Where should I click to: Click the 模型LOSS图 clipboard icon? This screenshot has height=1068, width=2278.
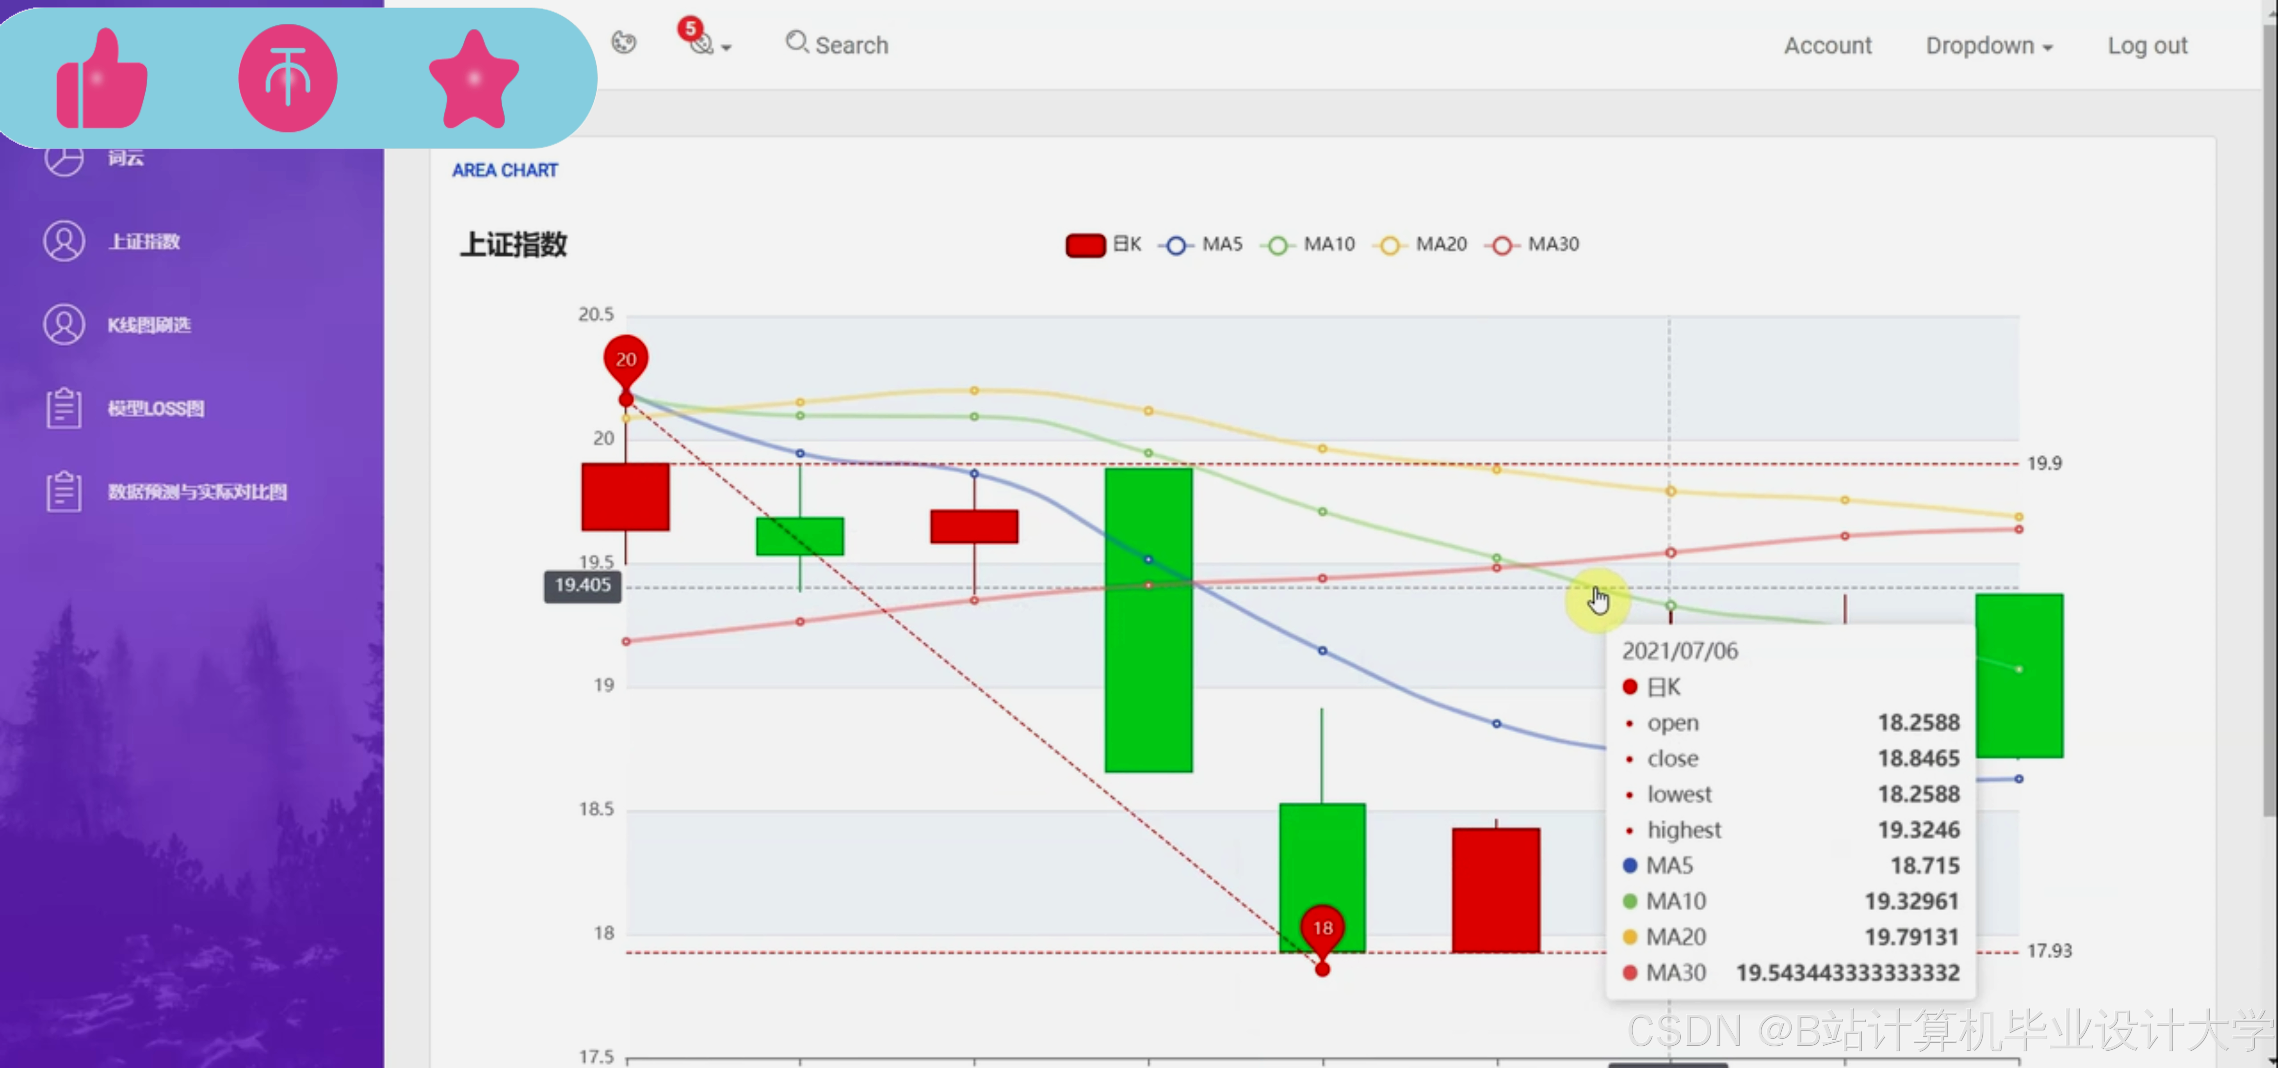click(64, 408)
